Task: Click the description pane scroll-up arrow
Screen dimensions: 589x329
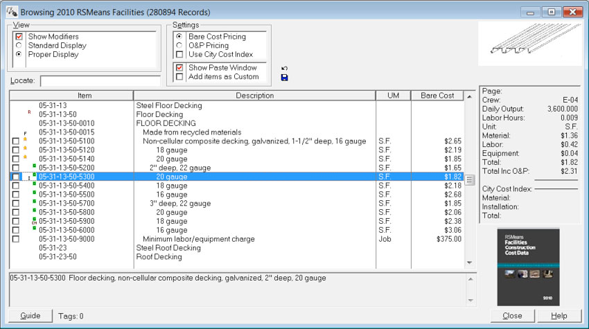Action: click(471, 279)
